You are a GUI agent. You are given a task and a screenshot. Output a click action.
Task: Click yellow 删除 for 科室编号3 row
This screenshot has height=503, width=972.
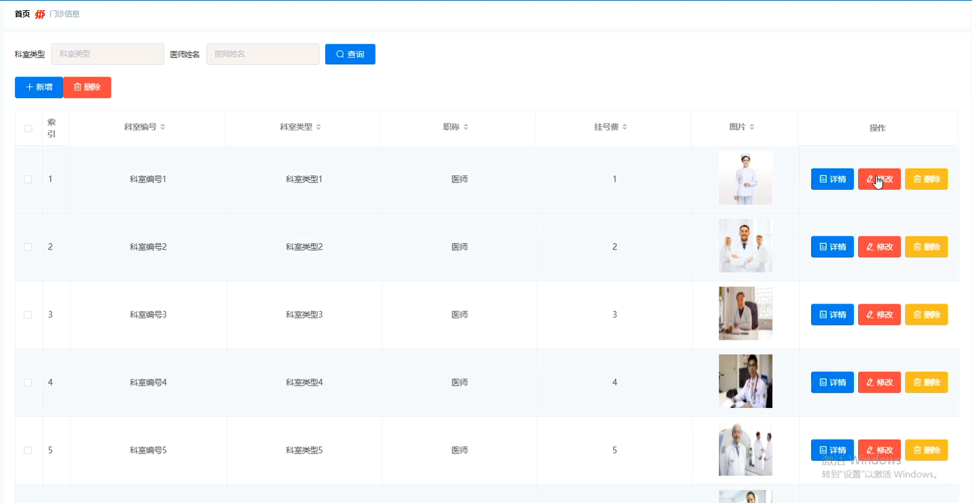click(927, 315)
